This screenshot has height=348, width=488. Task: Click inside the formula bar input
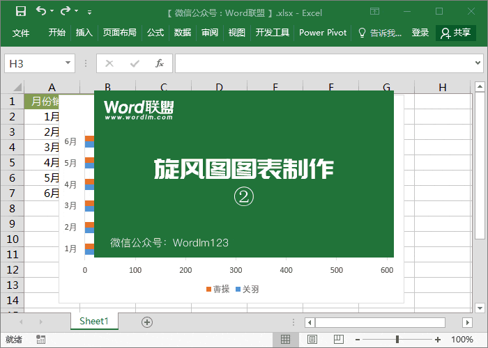(328, 63)
